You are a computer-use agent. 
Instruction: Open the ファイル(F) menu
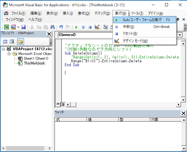[18, 13]
